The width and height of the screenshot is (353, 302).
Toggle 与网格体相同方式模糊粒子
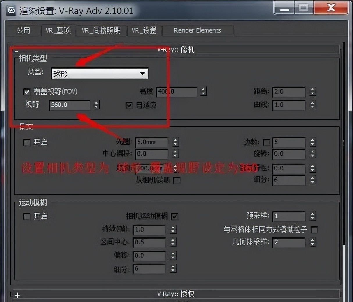pos(314,230)
